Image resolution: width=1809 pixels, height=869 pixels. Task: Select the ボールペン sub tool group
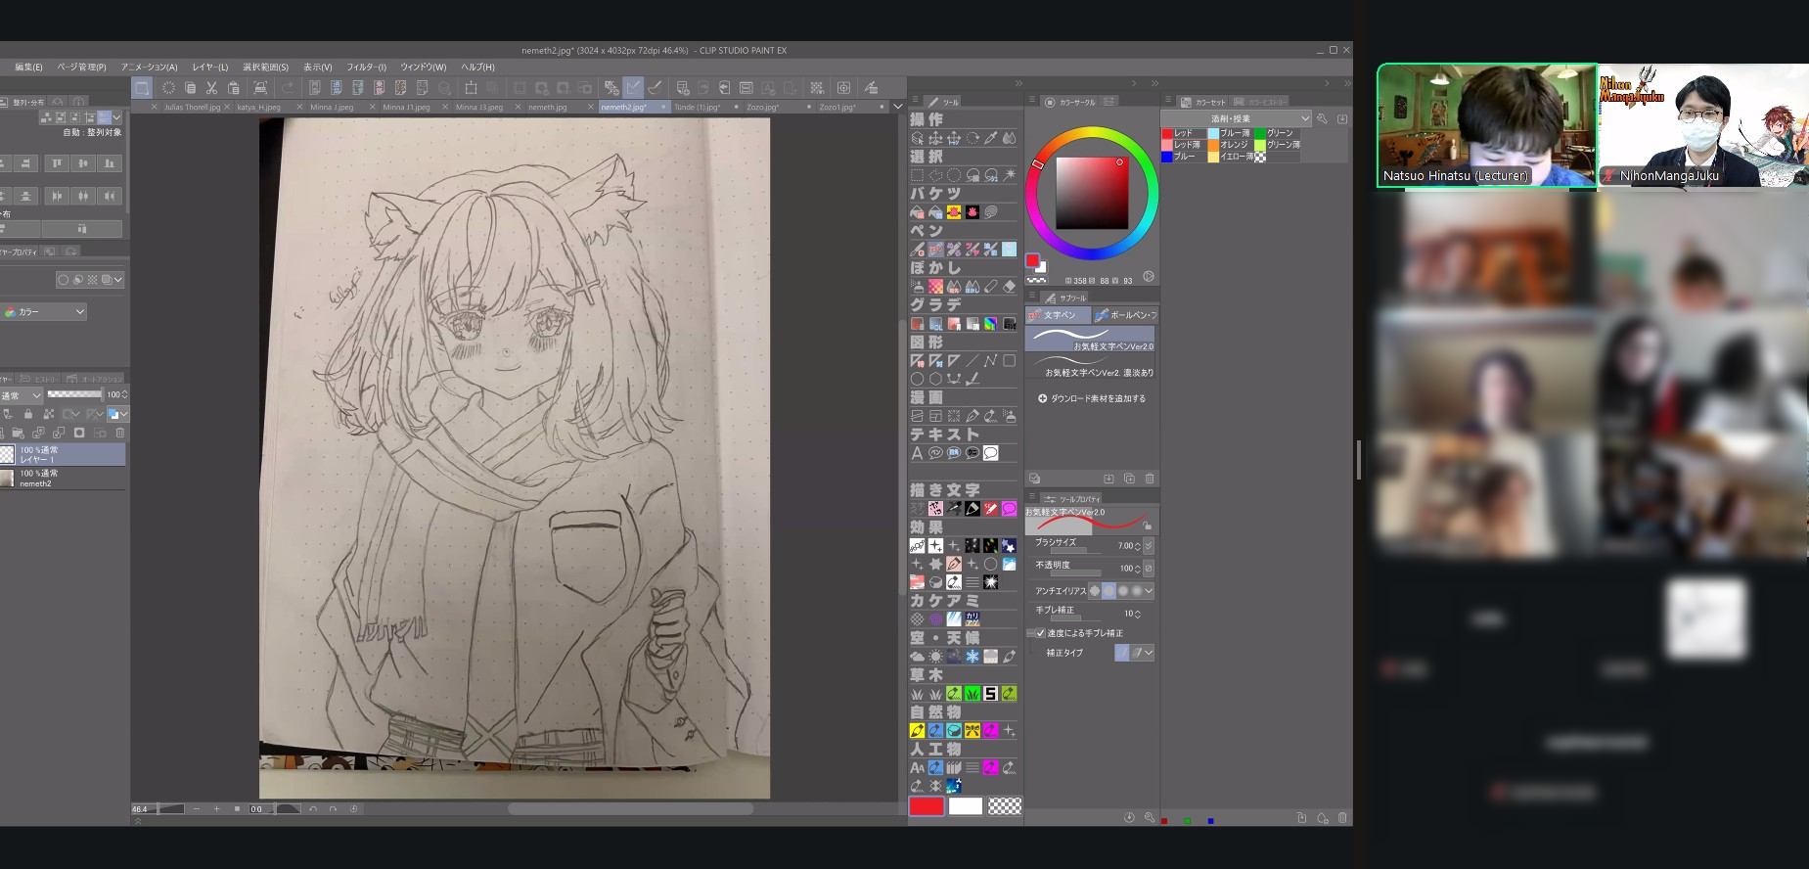pyautogui.click(x=1126, y=315)
